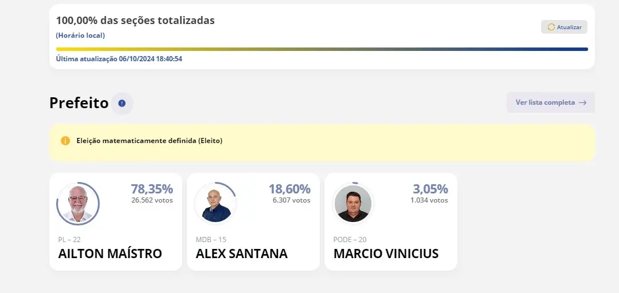This screenshot has width=619, height=293.
Task: Click the 78,35% vote percentage
Action: [x=151, y=189]
